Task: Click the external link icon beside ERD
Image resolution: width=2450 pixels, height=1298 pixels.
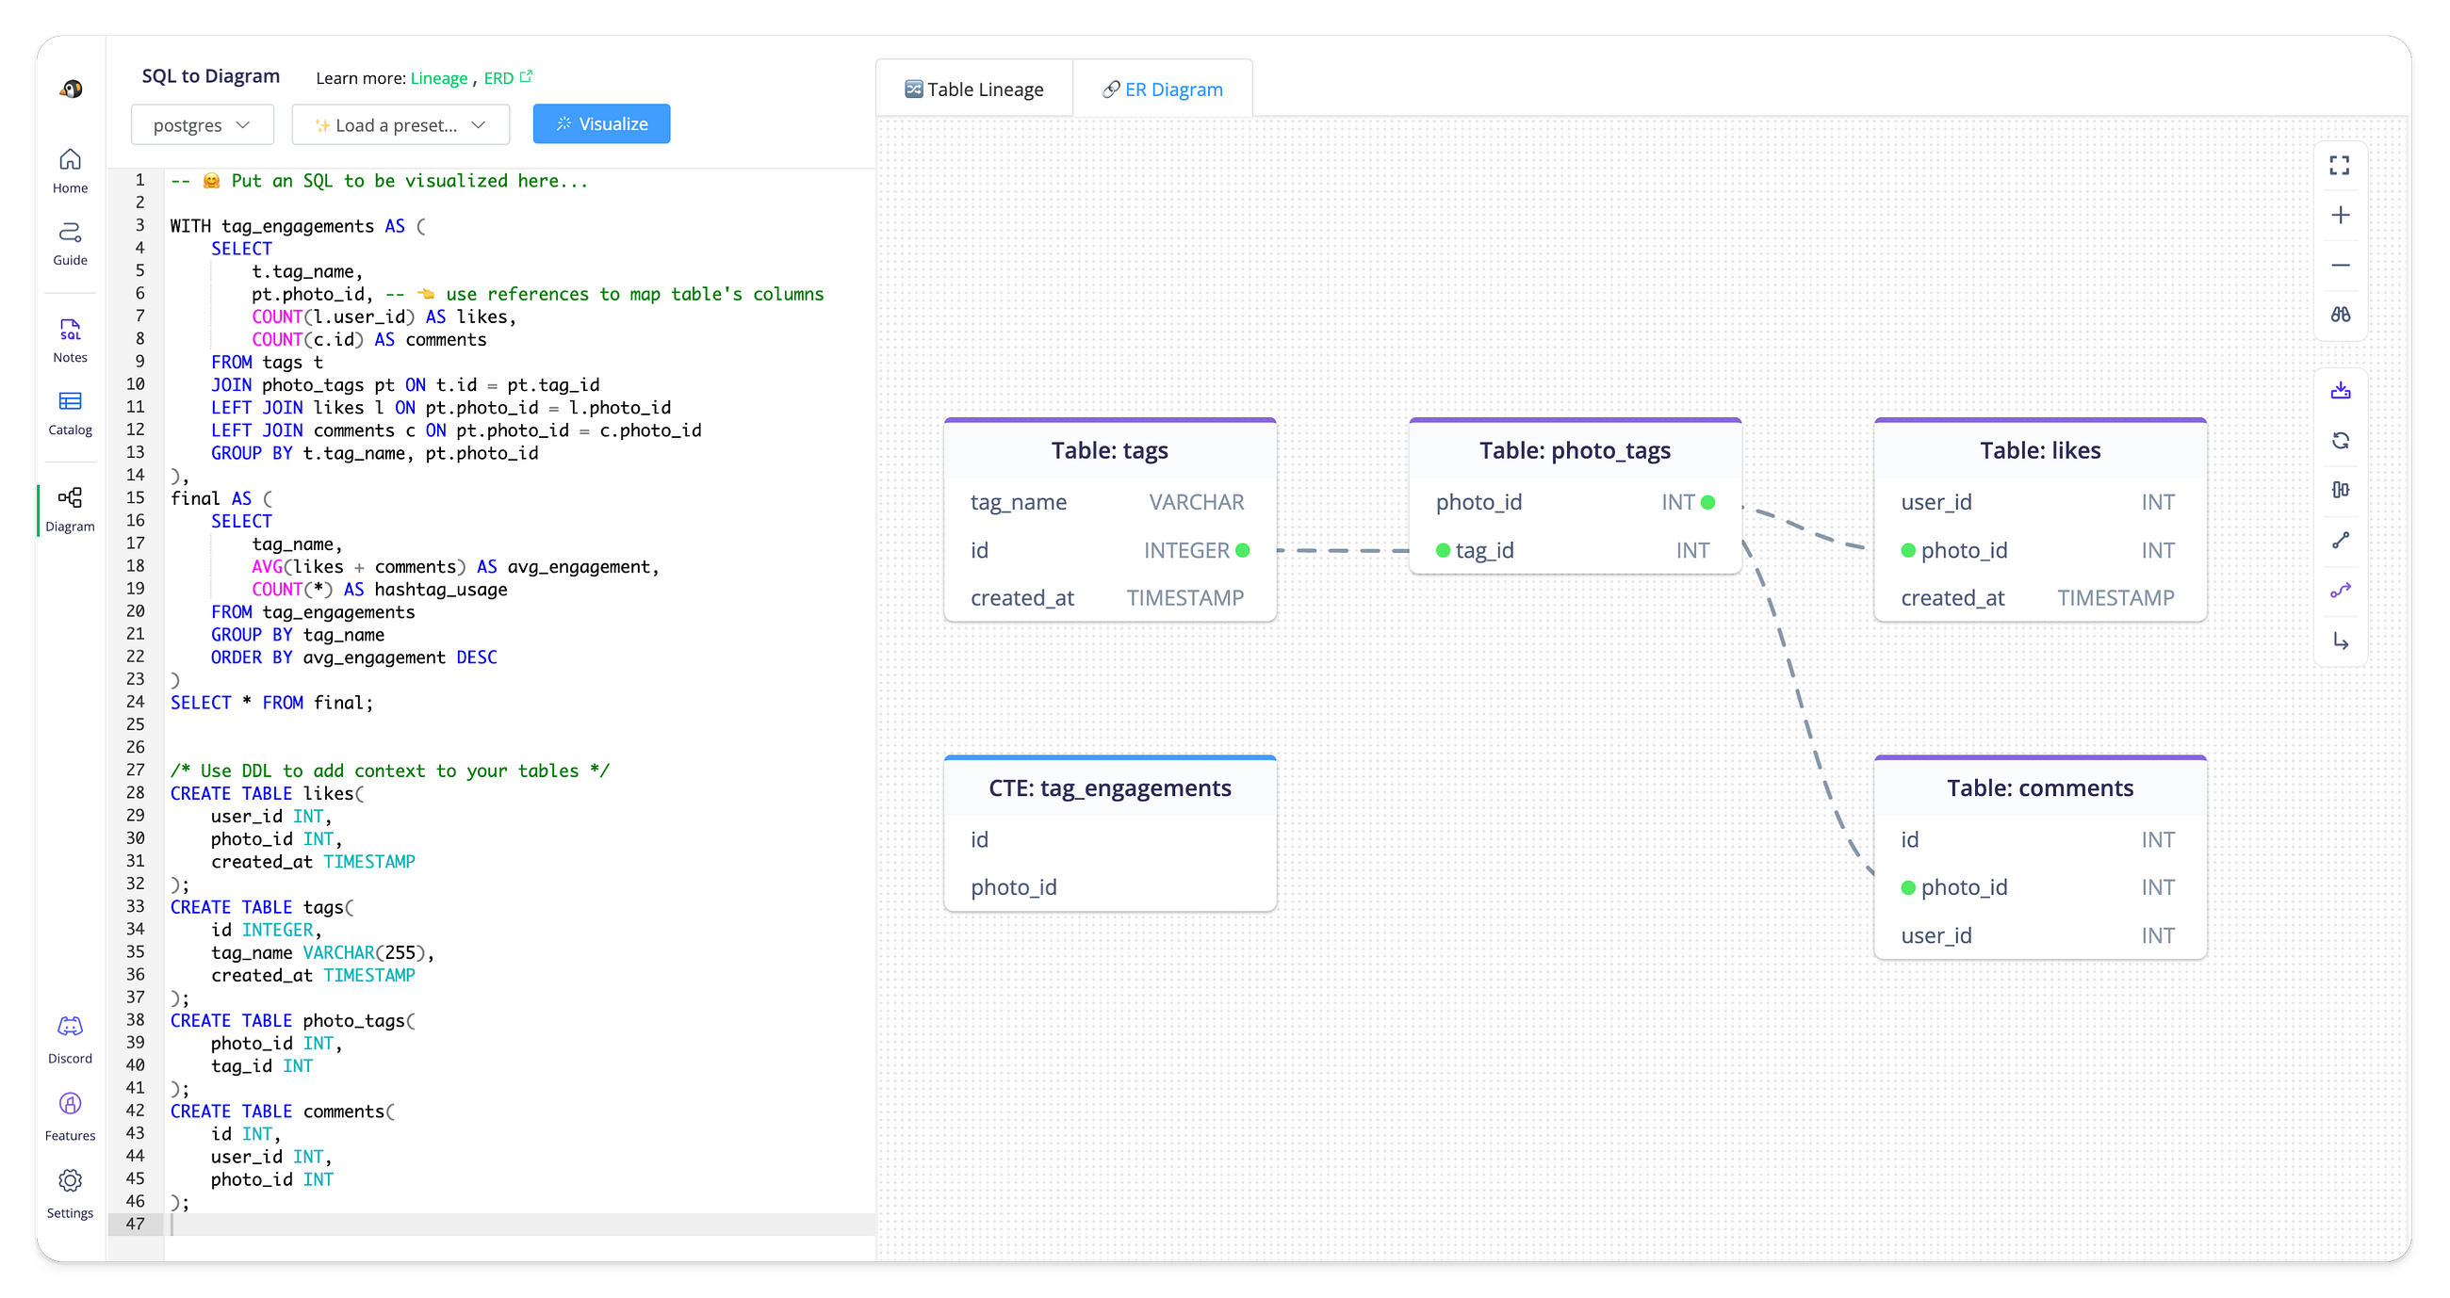Action: coord(527,76)
